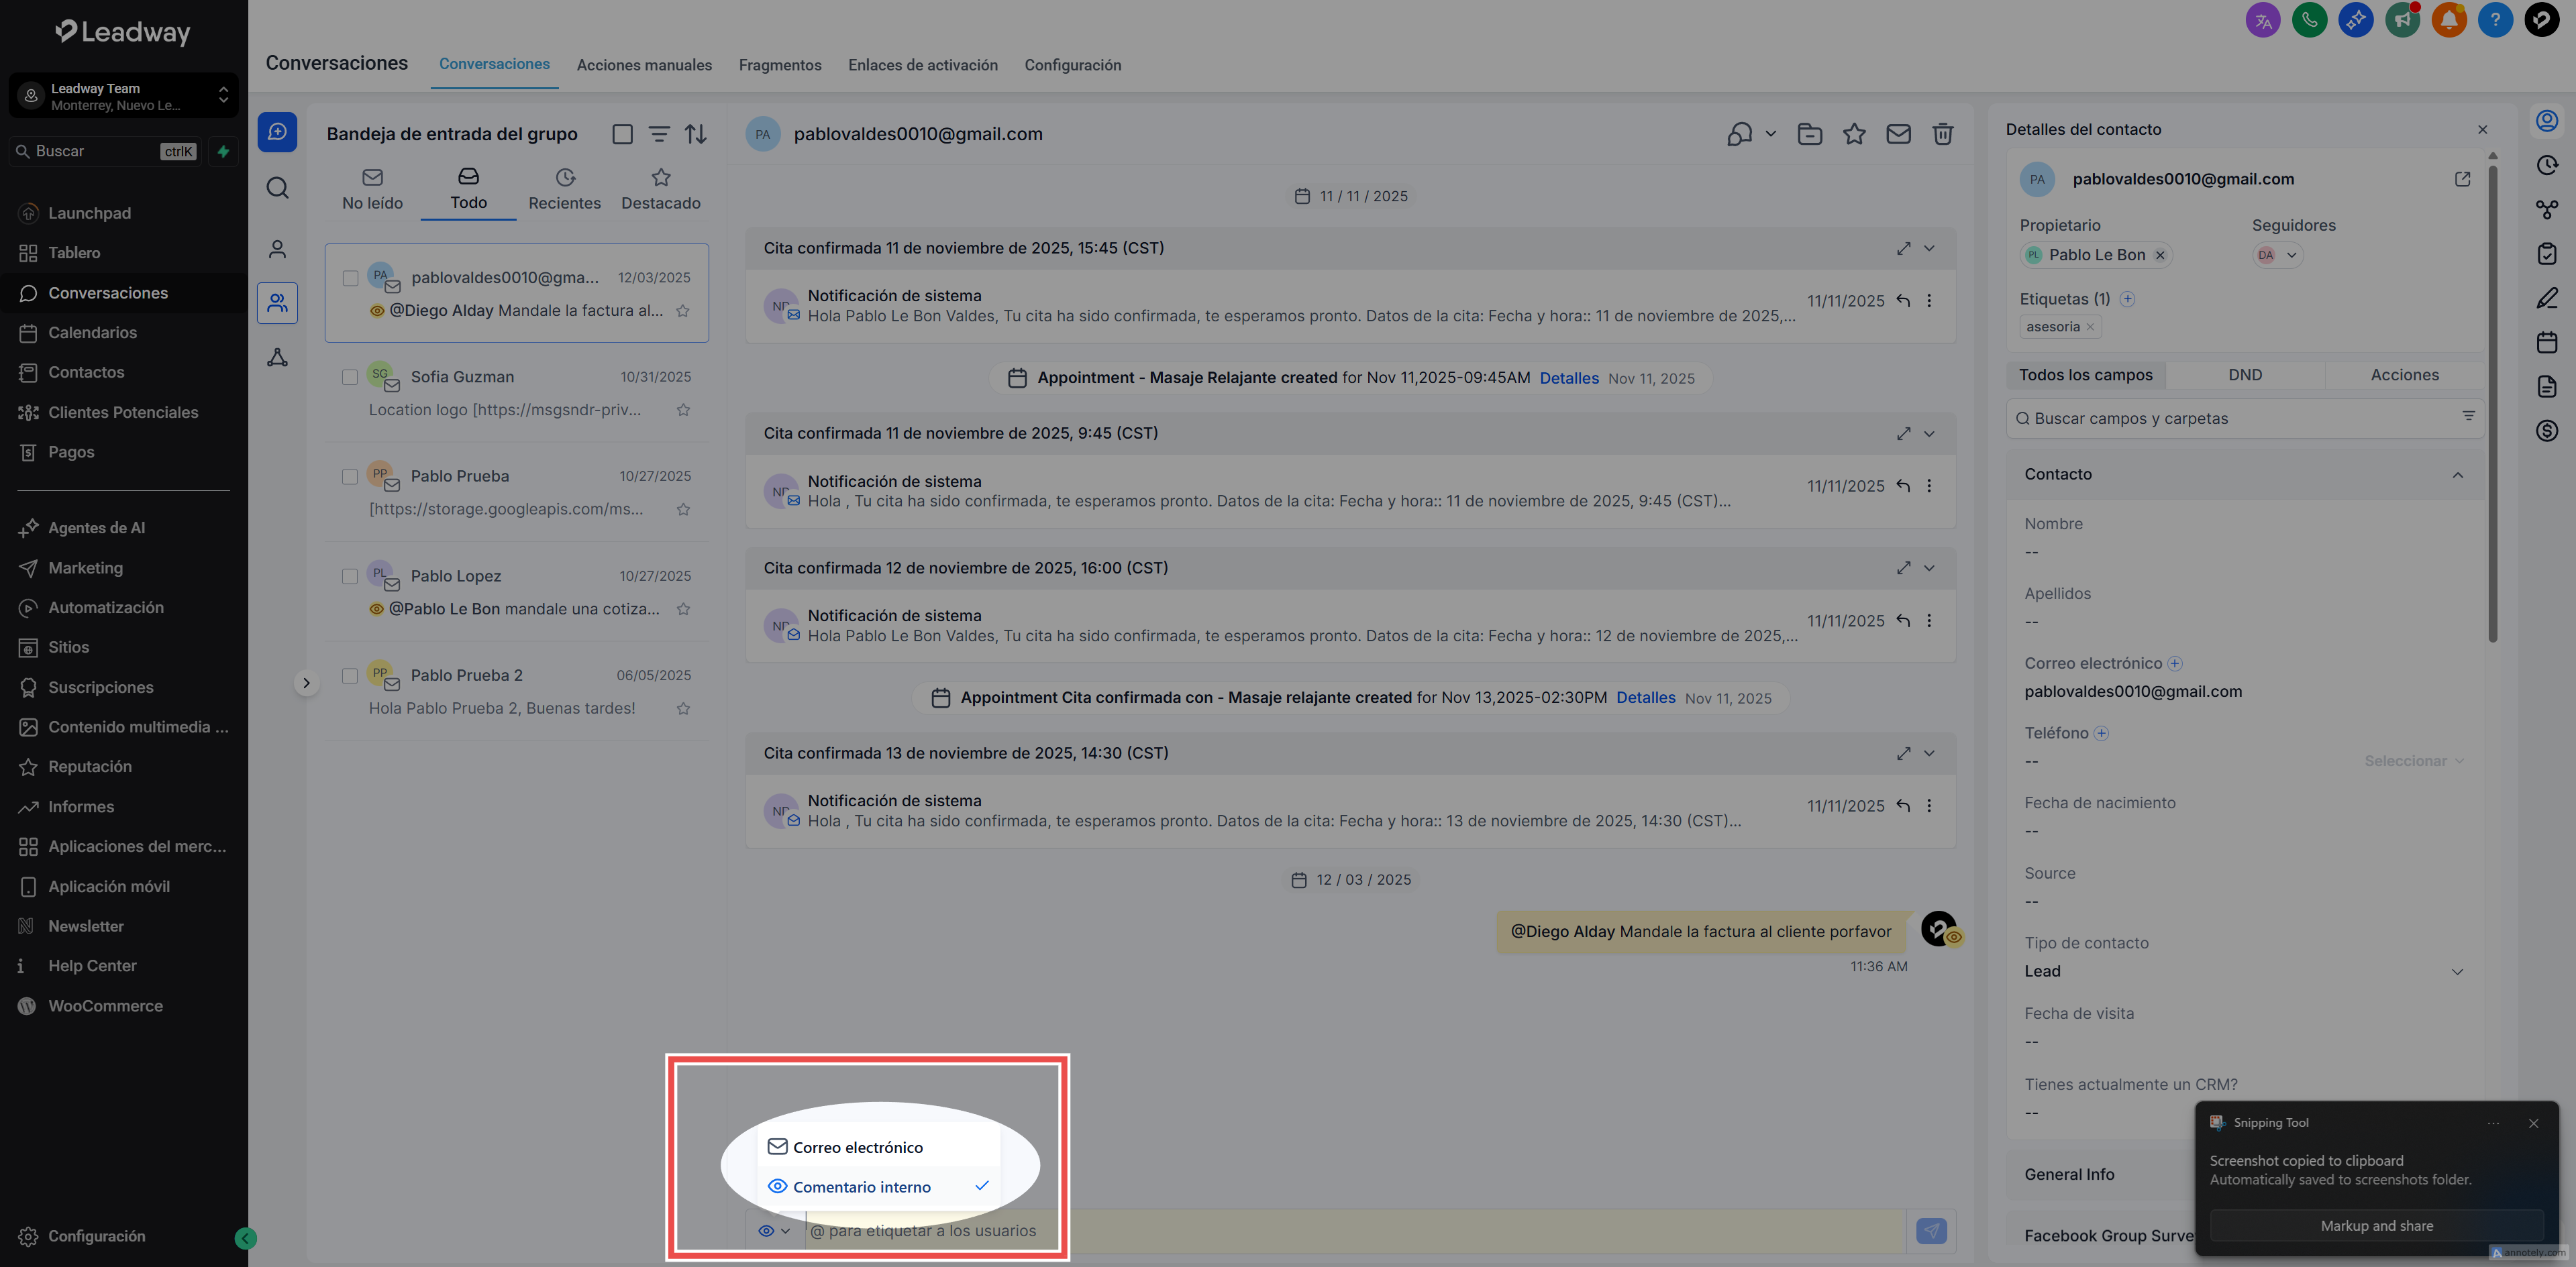
Task: Star the pablovaldes0010 conversation in the header
Action: tap(1854, 134)
